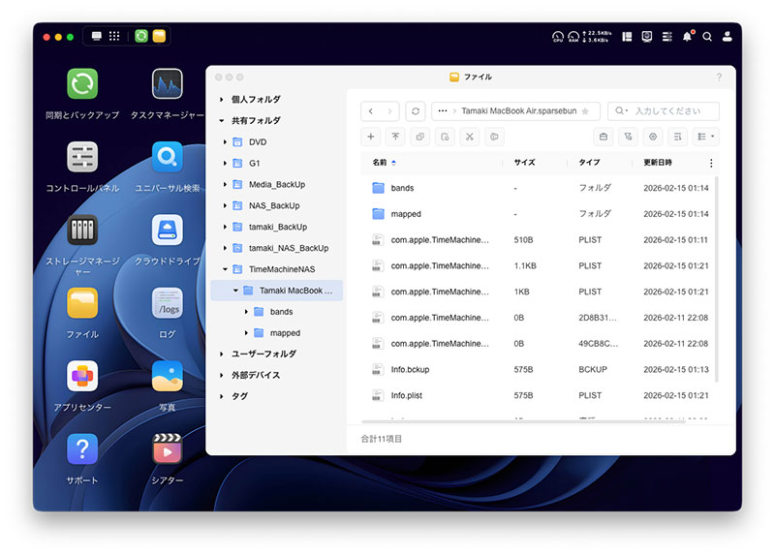Click the breadcrumb ellipsis (···) button
Viewport: 775px width, 555px height.
tap(443, 111)
